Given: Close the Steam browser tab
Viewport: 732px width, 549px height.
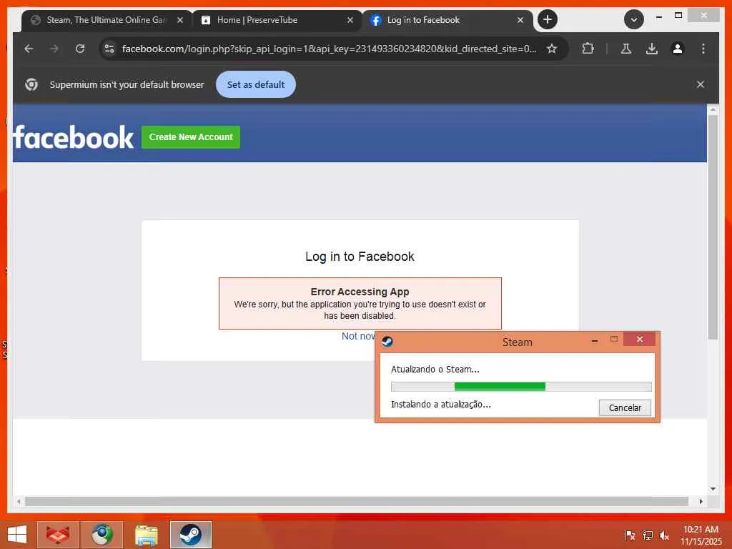Looking at the screenshot, I should [180, 20].
